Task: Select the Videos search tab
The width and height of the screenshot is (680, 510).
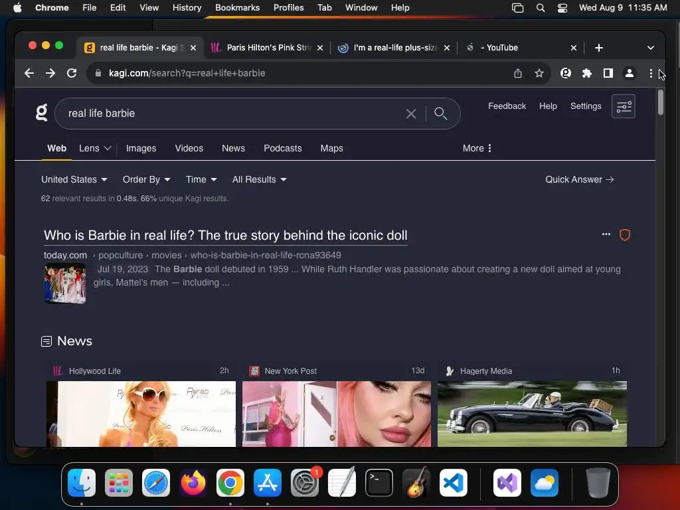Action: (x=189, y=148)
